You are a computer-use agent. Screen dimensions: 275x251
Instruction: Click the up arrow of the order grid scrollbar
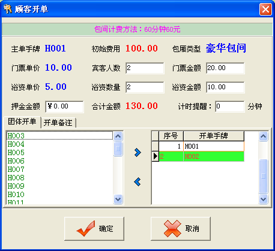263,137
